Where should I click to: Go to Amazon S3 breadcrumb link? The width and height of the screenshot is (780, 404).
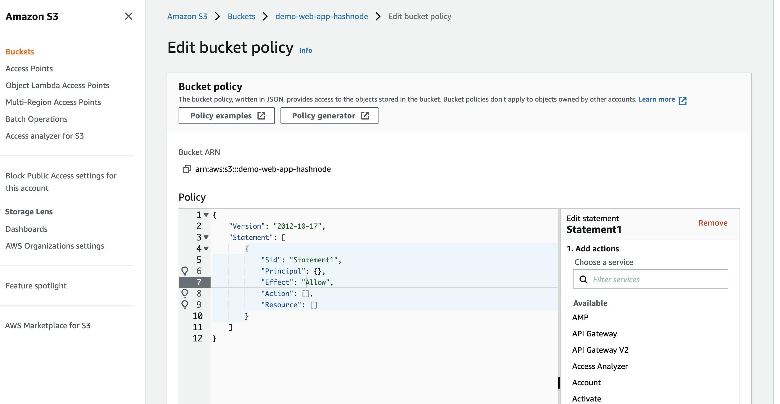[188, 16]
